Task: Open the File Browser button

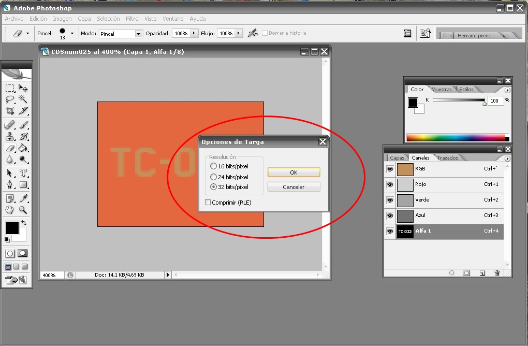Action: (x=425, y=33)
